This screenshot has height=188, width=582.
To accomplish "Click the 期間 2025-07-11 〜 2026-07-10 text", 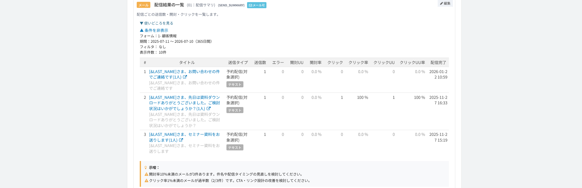I will (x=177, y=41).
